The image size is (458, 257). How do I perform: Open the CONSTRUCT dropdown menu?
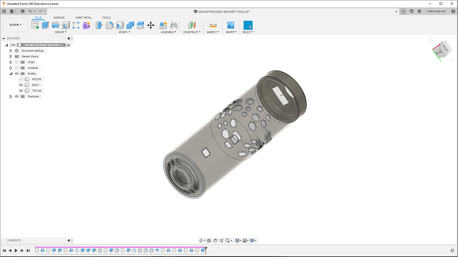point(192,32)
